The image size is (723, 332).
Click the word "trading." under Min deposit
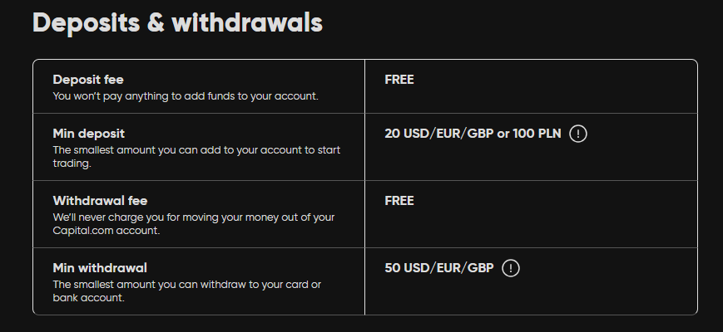(72, 164)
